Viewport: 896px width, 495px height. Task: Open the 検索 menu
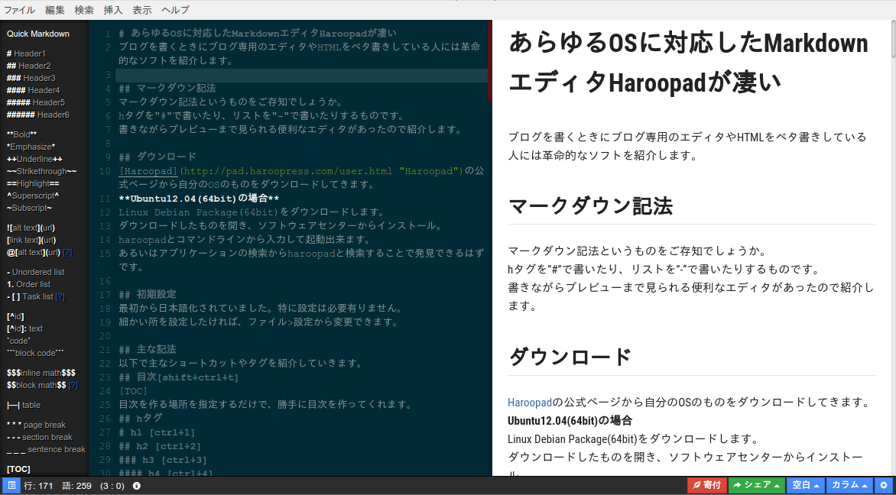84,10
